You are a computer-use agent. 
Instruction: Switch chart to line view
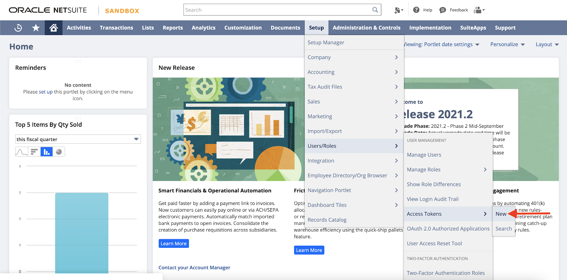(x=22, y=152)
